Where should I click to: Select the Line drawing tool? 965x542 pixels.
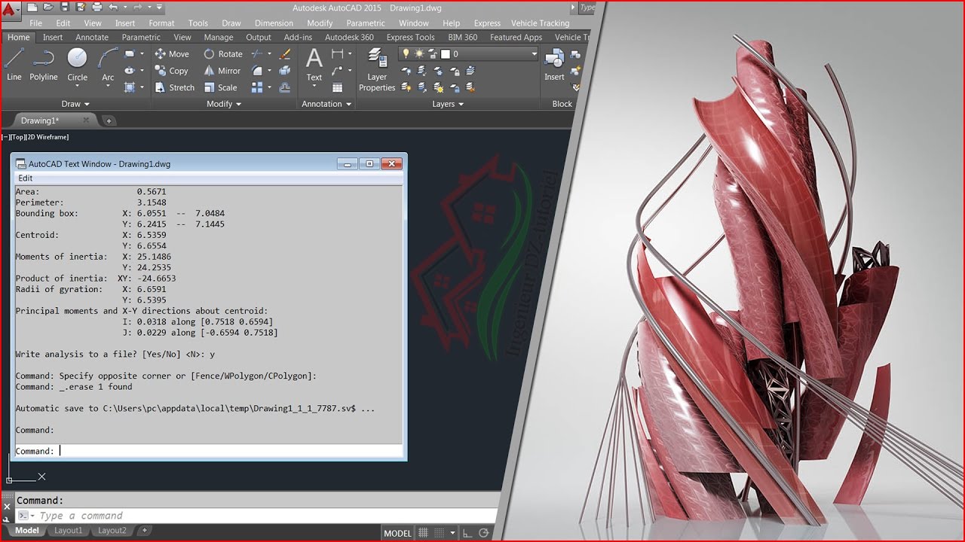coord(14,64)
